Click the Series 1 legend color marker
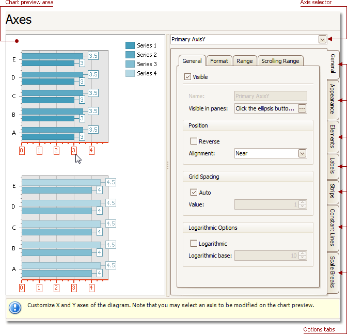347x334 pixels. (130, 45)
